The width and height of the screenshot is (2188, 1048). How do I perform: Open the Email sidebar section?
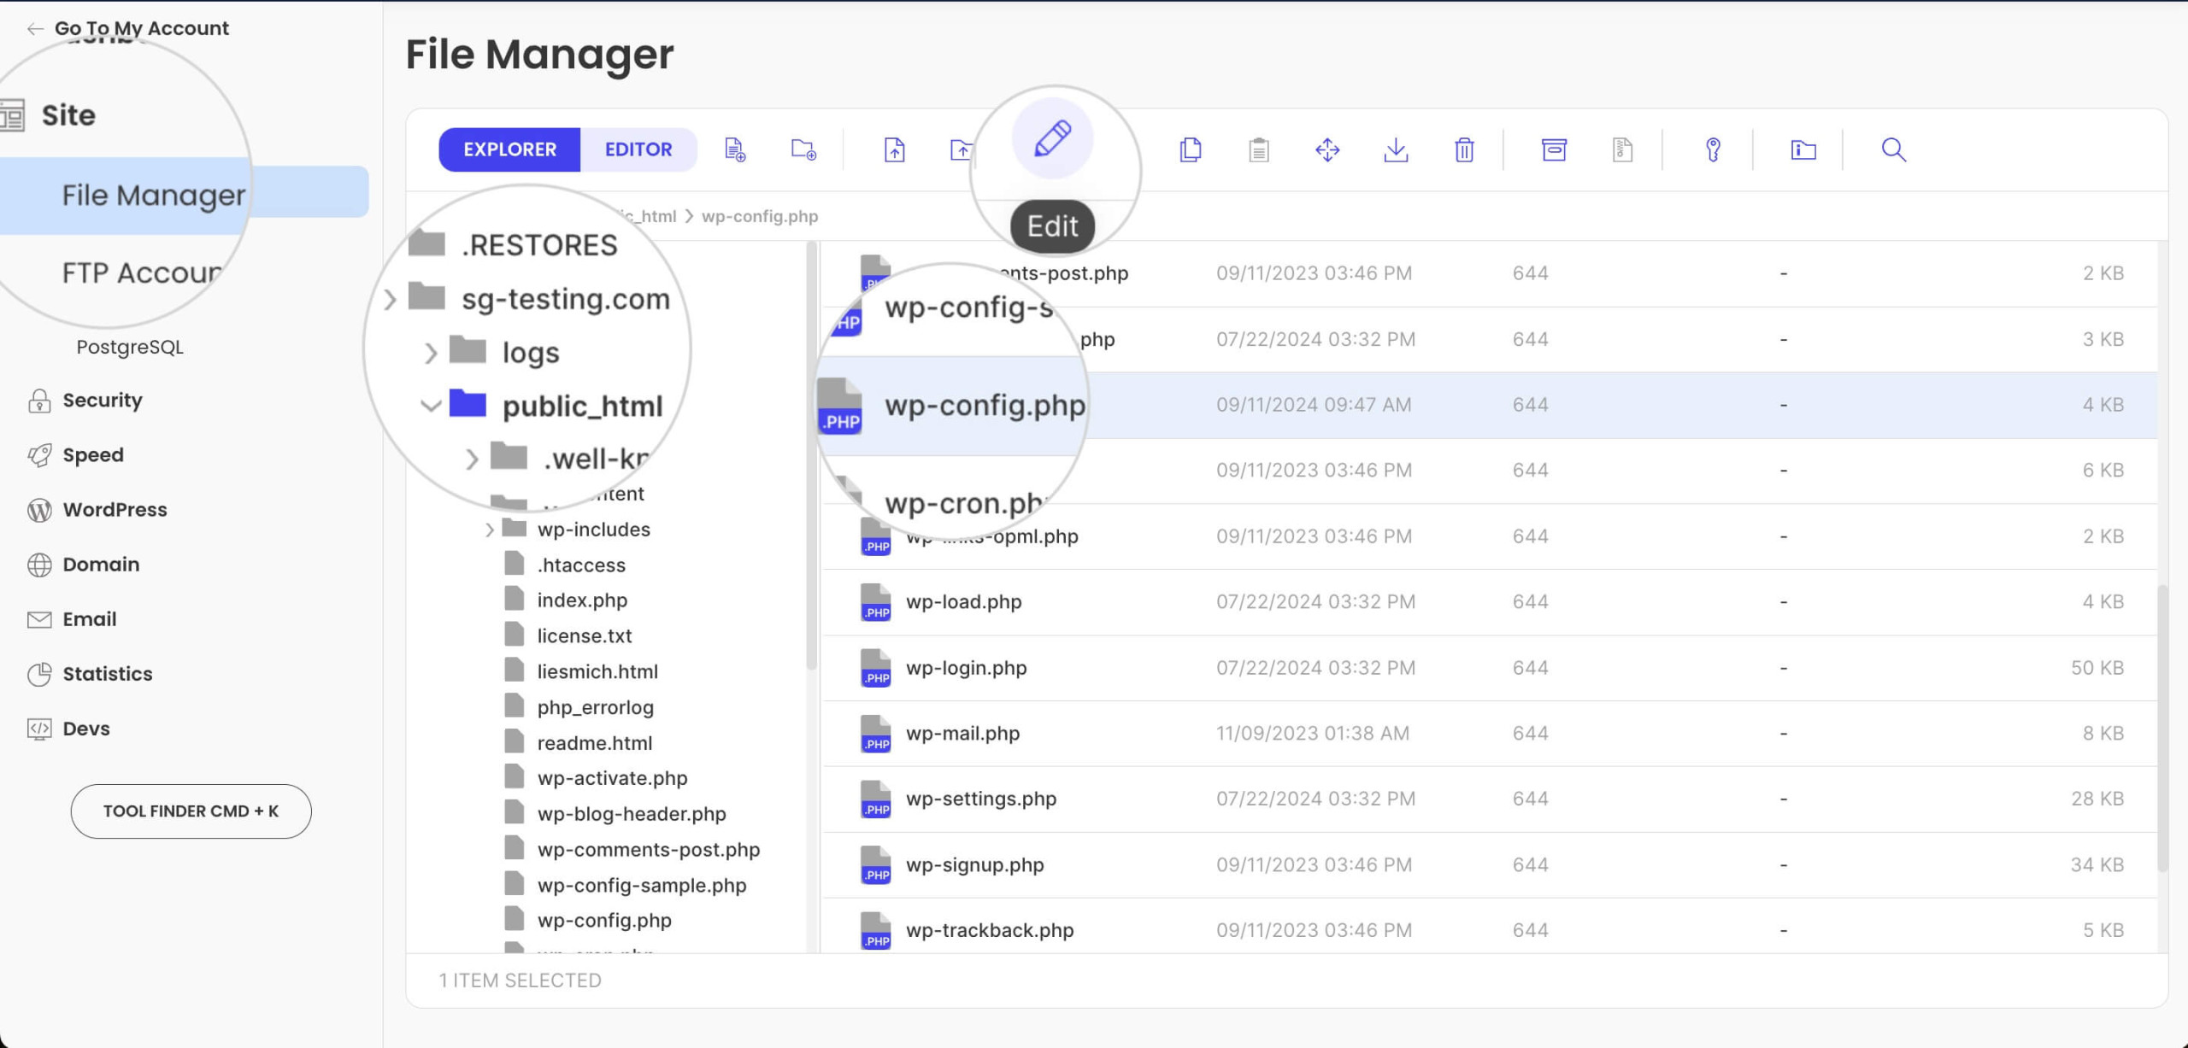89,619
